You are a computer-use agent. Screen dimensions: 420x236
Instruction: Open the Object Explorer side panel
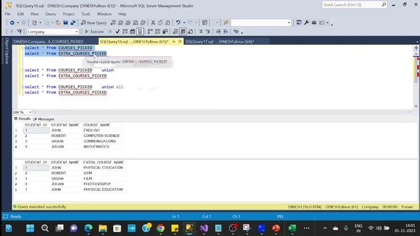click(7, 51)
